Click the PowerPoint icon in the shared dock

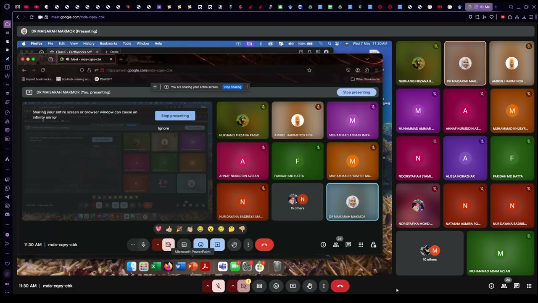(x=193, y=266)
